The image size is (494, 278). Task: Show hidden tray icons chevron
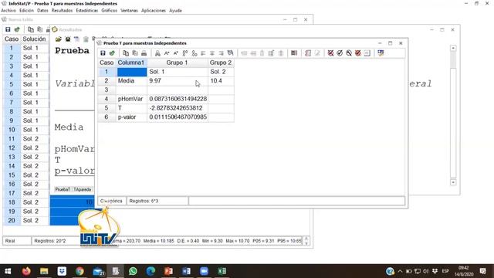400,271
